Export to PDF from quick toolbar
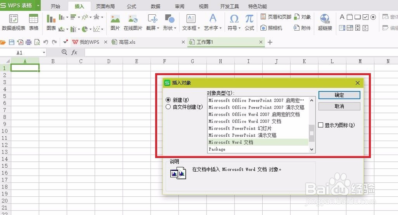Viewport: 398px width, 215px height. click(20, 42)
